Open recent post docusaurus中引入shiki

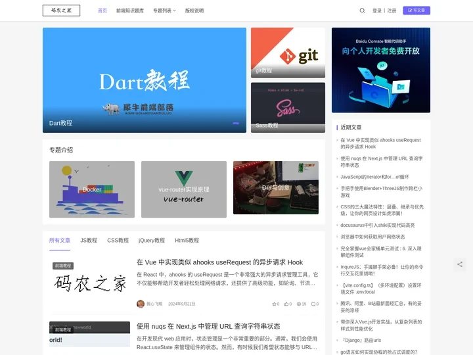click(x=377, y=225)
